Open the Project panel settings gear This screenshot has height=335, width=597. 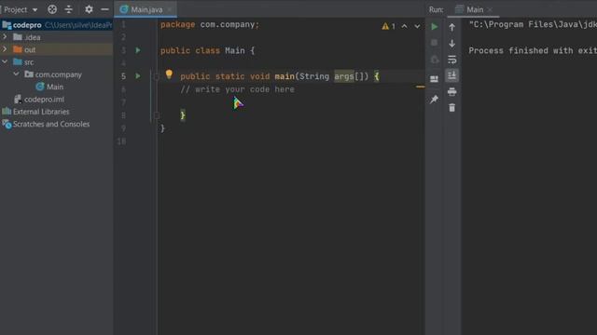89,9
